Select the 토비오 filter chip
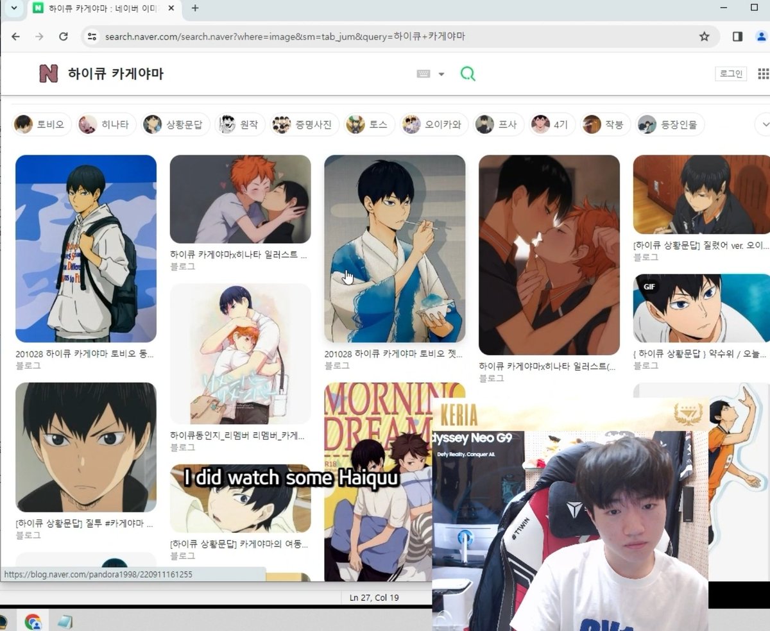 tap(42, 124)
